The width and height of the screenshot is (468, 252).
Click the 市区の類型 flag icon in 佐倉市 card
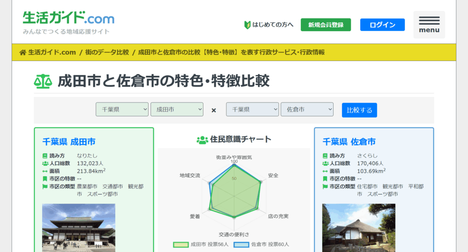325,187
